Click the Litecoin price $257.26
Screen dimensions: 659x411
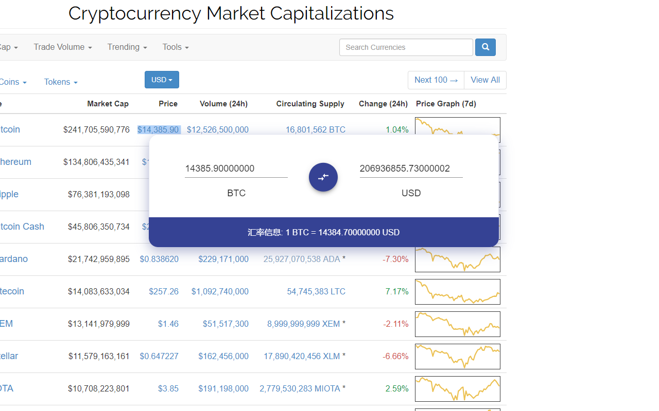click(x=164, y=292)
